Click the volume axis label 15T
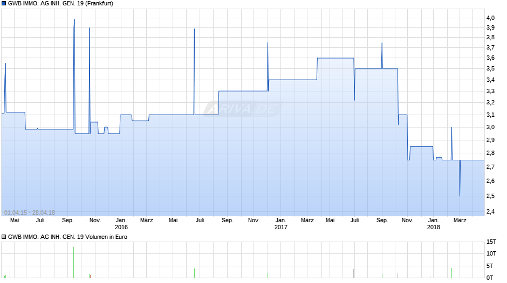 coord(491,242)
